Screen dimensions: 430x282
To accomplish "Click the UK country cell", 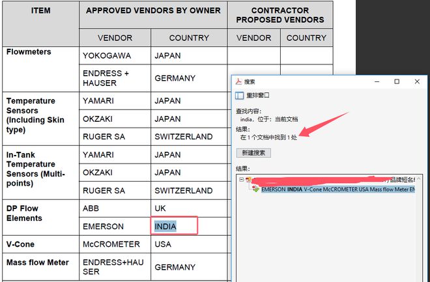I will (x=189, y=208).
